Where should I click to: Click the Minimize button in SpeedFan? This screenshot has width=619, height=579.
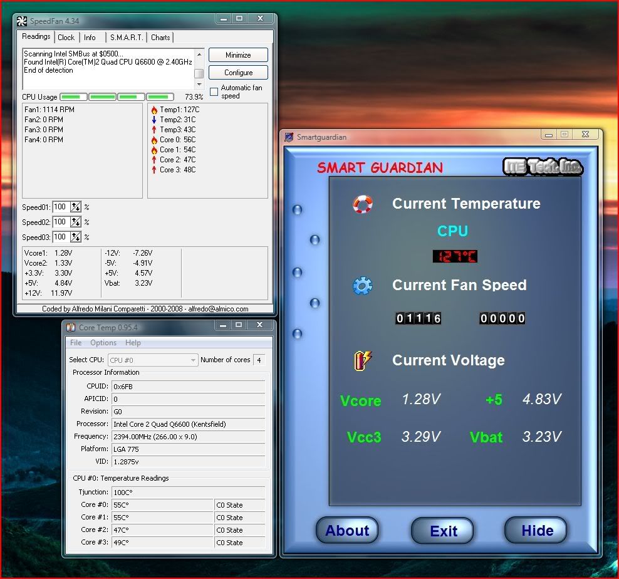238,55
